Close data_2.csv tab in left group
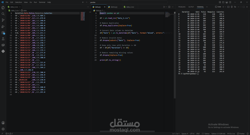 (x=20, y=7)
